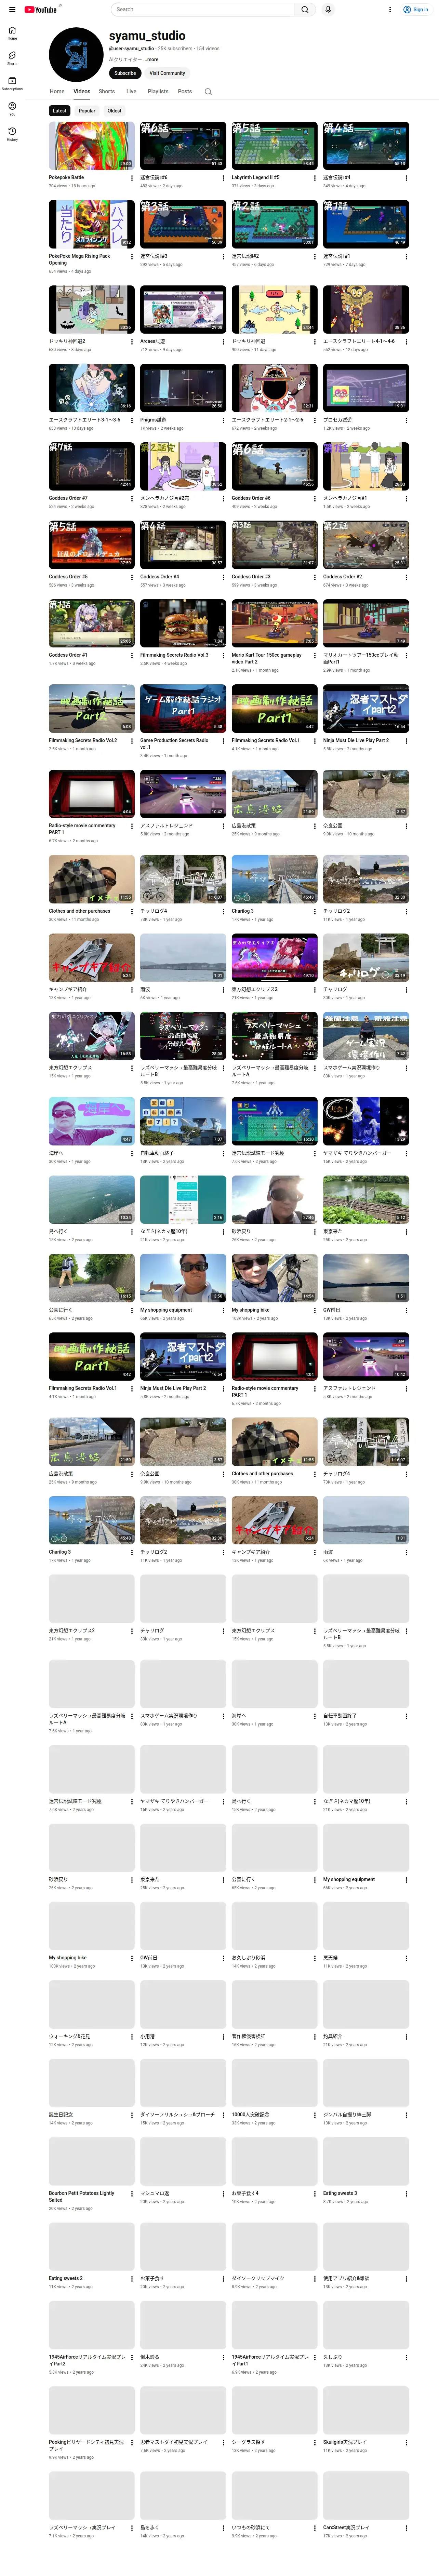This screenshot has height=2576, width=439.
Task: Select the Popular sort chip
Action: [87, 111]
